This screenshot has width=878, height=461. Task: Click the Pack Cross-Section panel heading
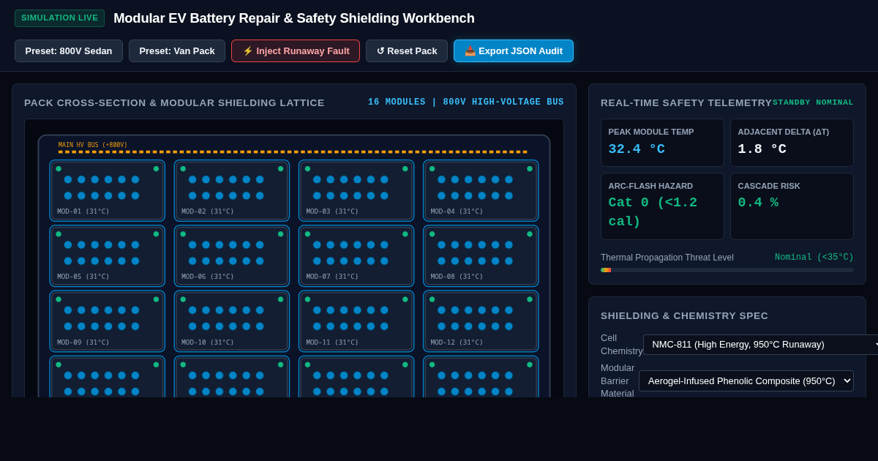coord(174,102)
